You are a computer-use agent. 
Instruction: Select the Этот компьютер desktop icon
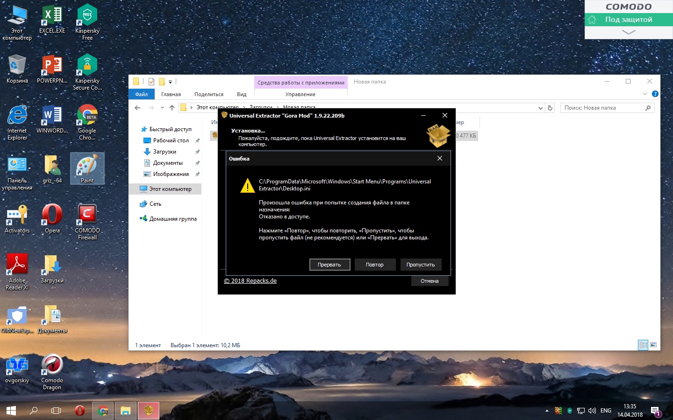pos(17,22)
